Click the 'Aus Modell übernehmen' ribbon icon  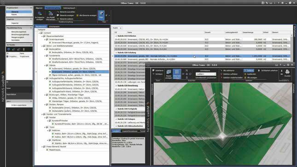click(x=51, y=16)
